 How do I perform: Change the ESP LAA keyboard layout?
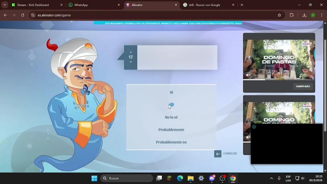pyautogui.click(x=288, y=178)
